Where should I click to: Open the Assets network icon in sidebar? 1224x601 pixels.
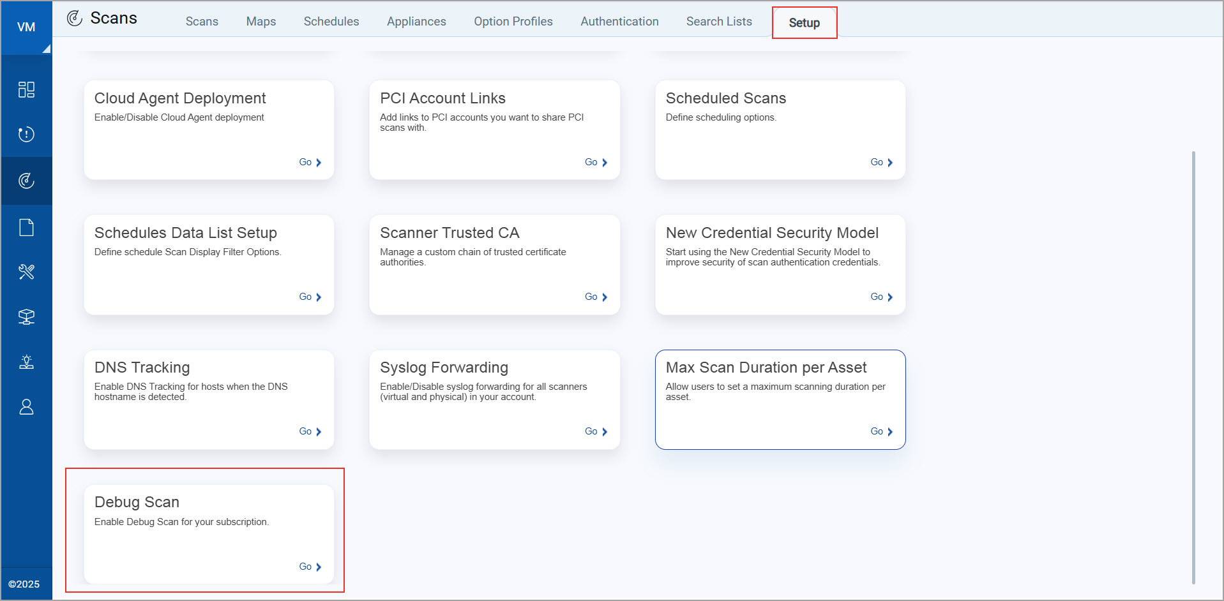click(x=26, y=317)
